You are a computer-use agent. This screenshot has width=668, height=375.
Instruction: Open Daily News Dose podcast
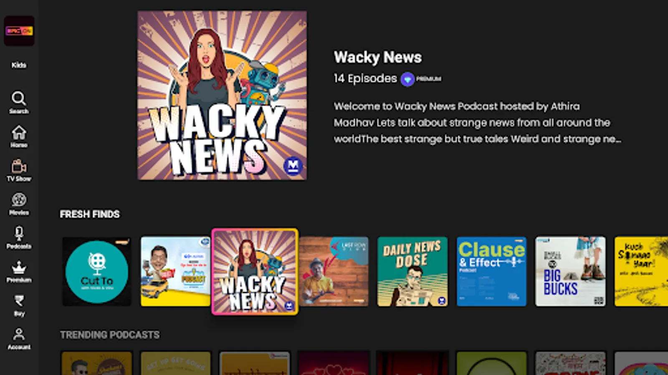(x=412, y=272)
